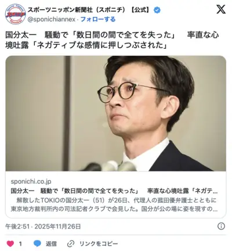Open the press conference photo thumbnail
The image size is (232, 251).
click(116, 113)
